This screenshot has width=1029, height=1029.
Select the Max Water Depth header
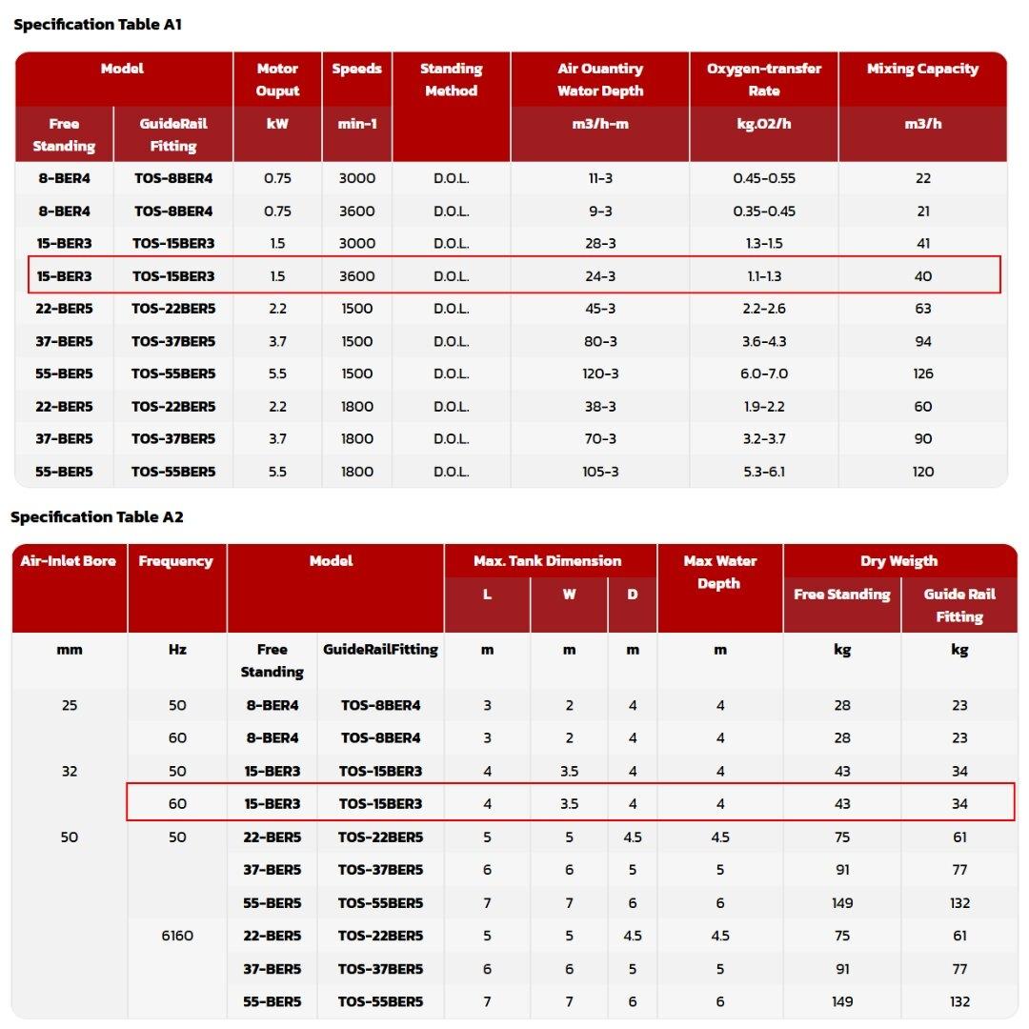point(720,573)
